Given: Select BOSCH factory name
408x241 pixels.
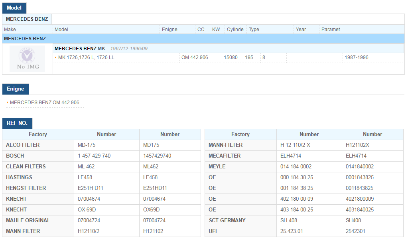Looking at the screenshot, I should click(x=15, y=156).
